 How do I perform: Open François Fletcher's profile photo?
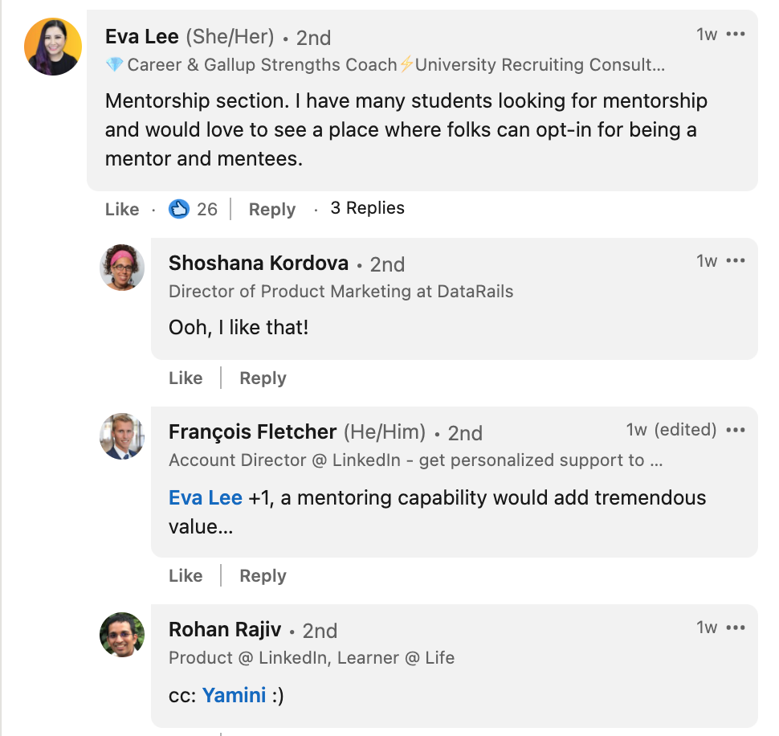(x=122, y=436)
